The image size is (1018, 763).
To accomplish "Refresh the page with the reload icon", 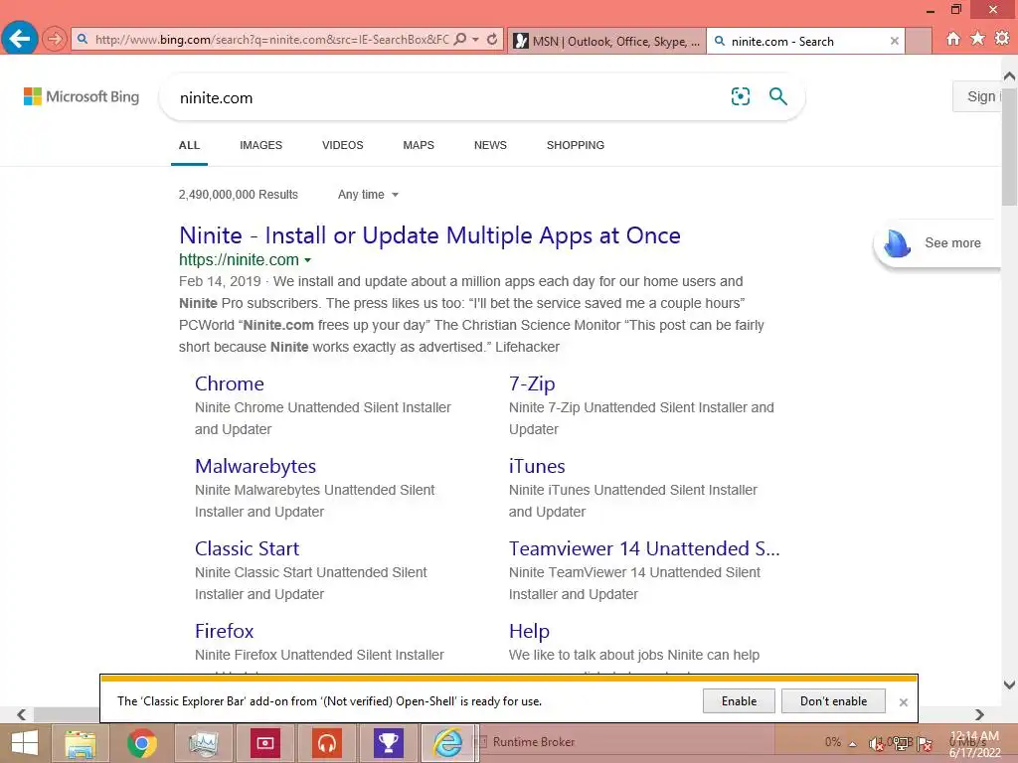I will 492,40.
